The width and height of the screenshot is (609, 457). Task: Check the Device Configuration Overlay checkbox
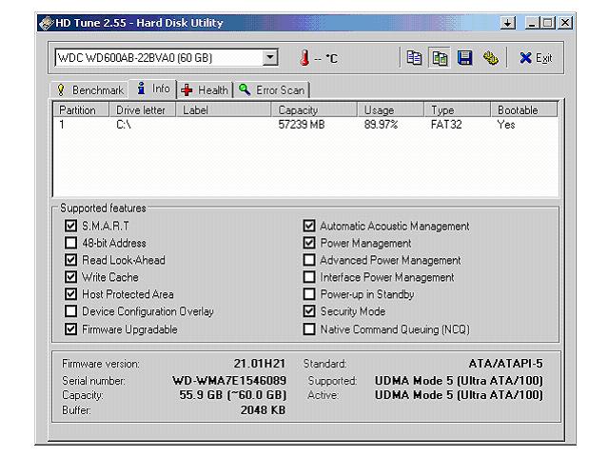click(70, 311)
